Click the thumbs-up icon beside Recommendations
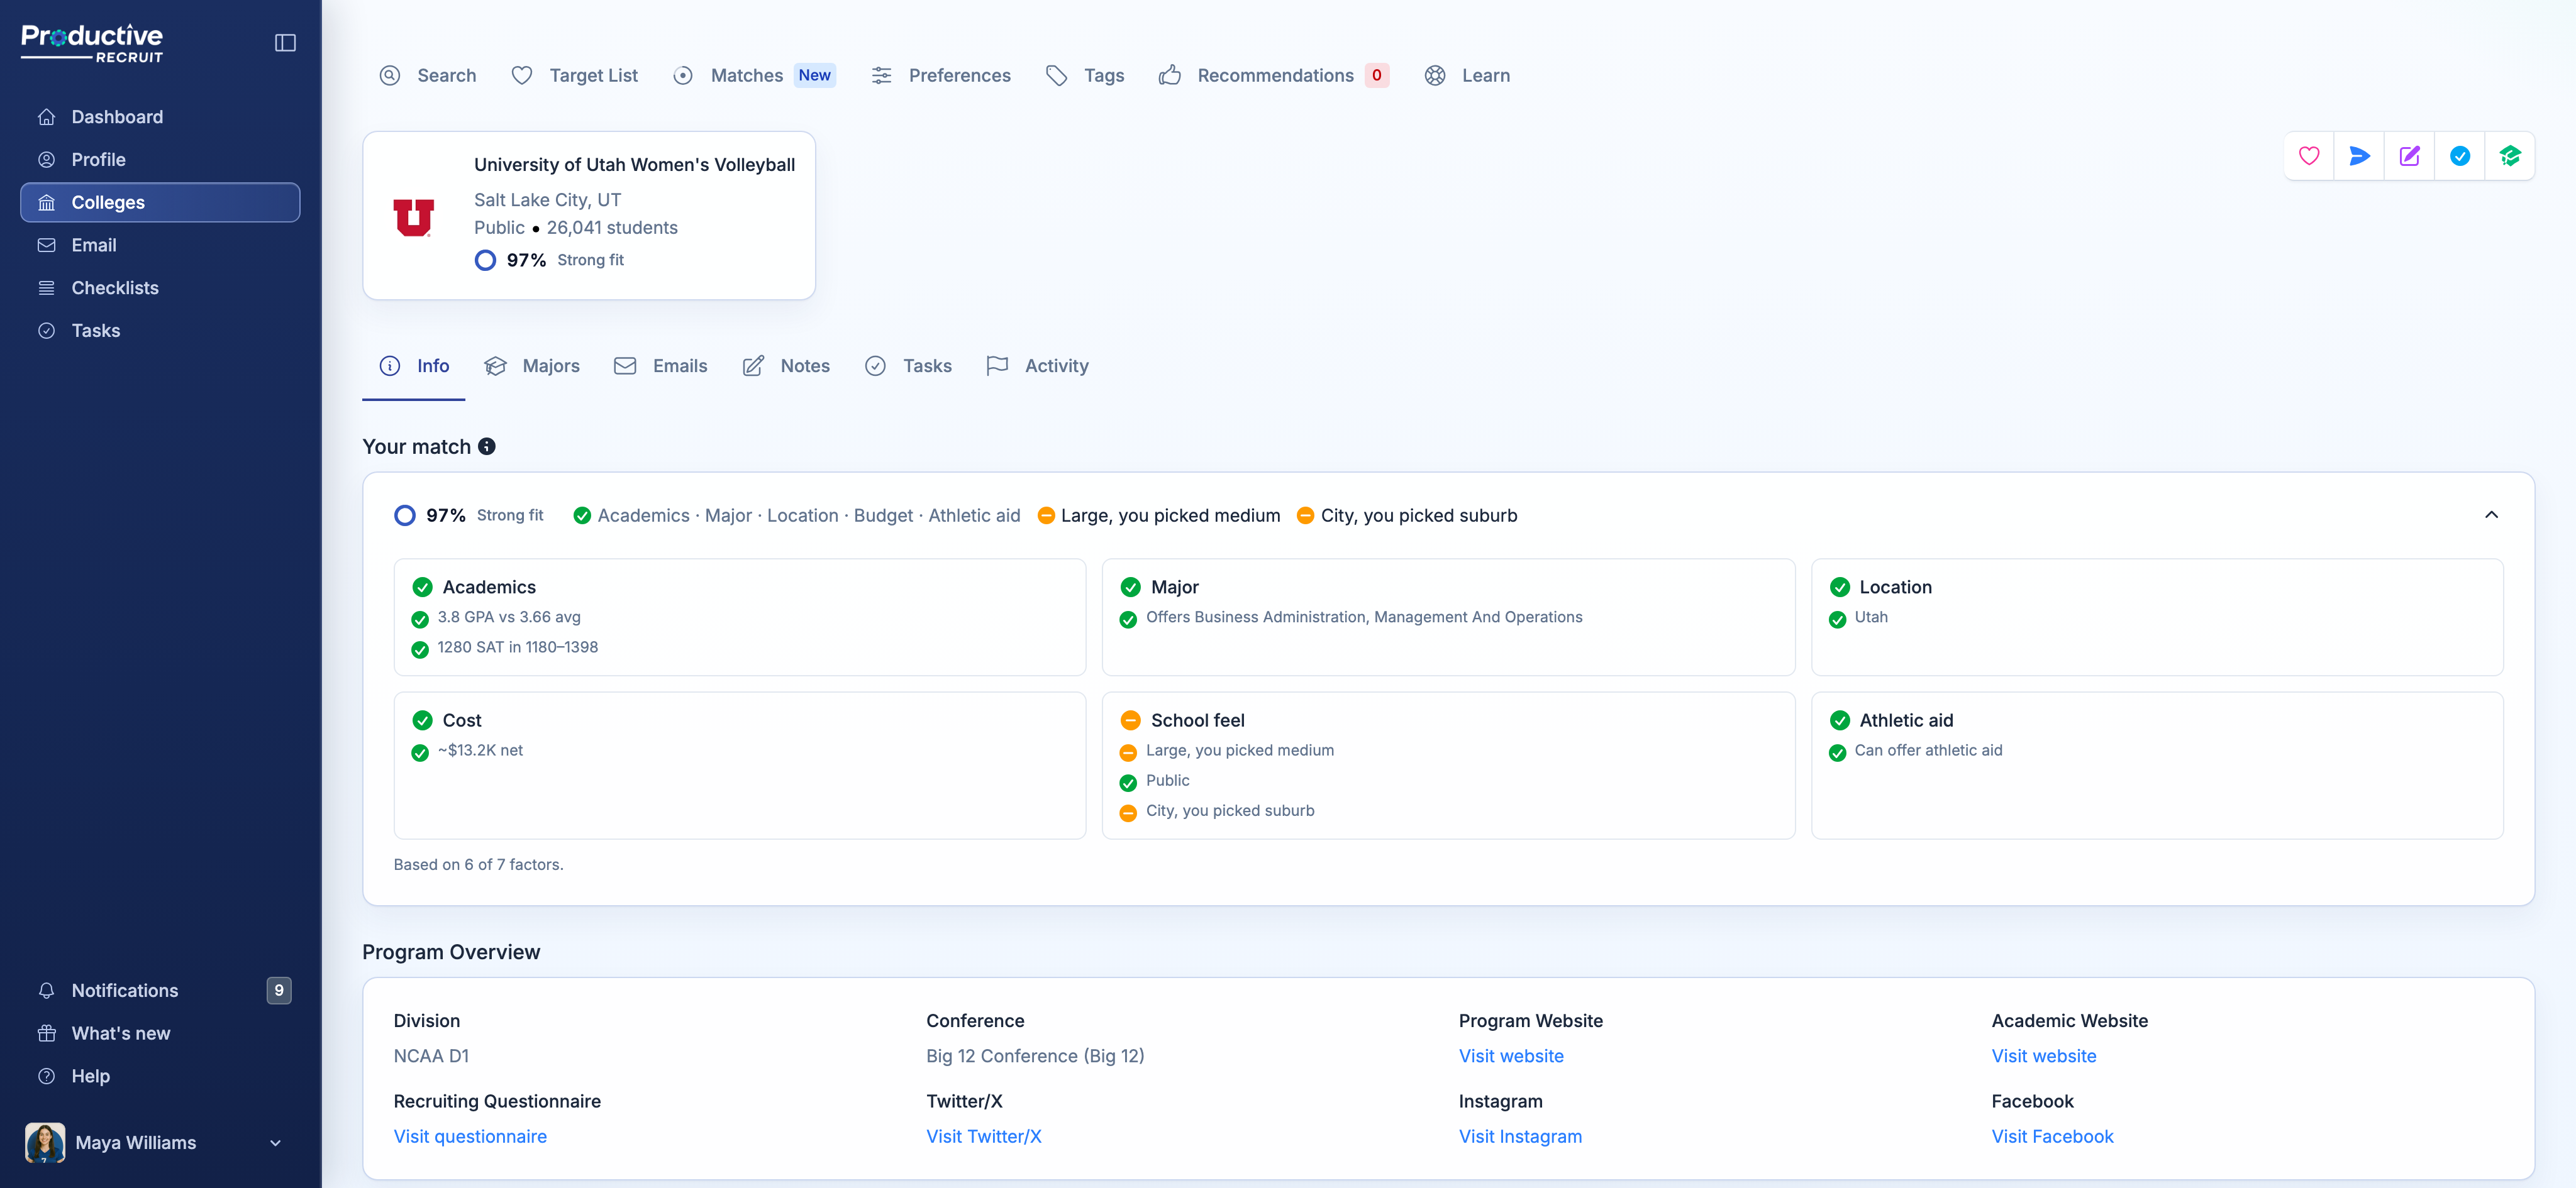2576x1188 pixels. tap(1170, 75)
